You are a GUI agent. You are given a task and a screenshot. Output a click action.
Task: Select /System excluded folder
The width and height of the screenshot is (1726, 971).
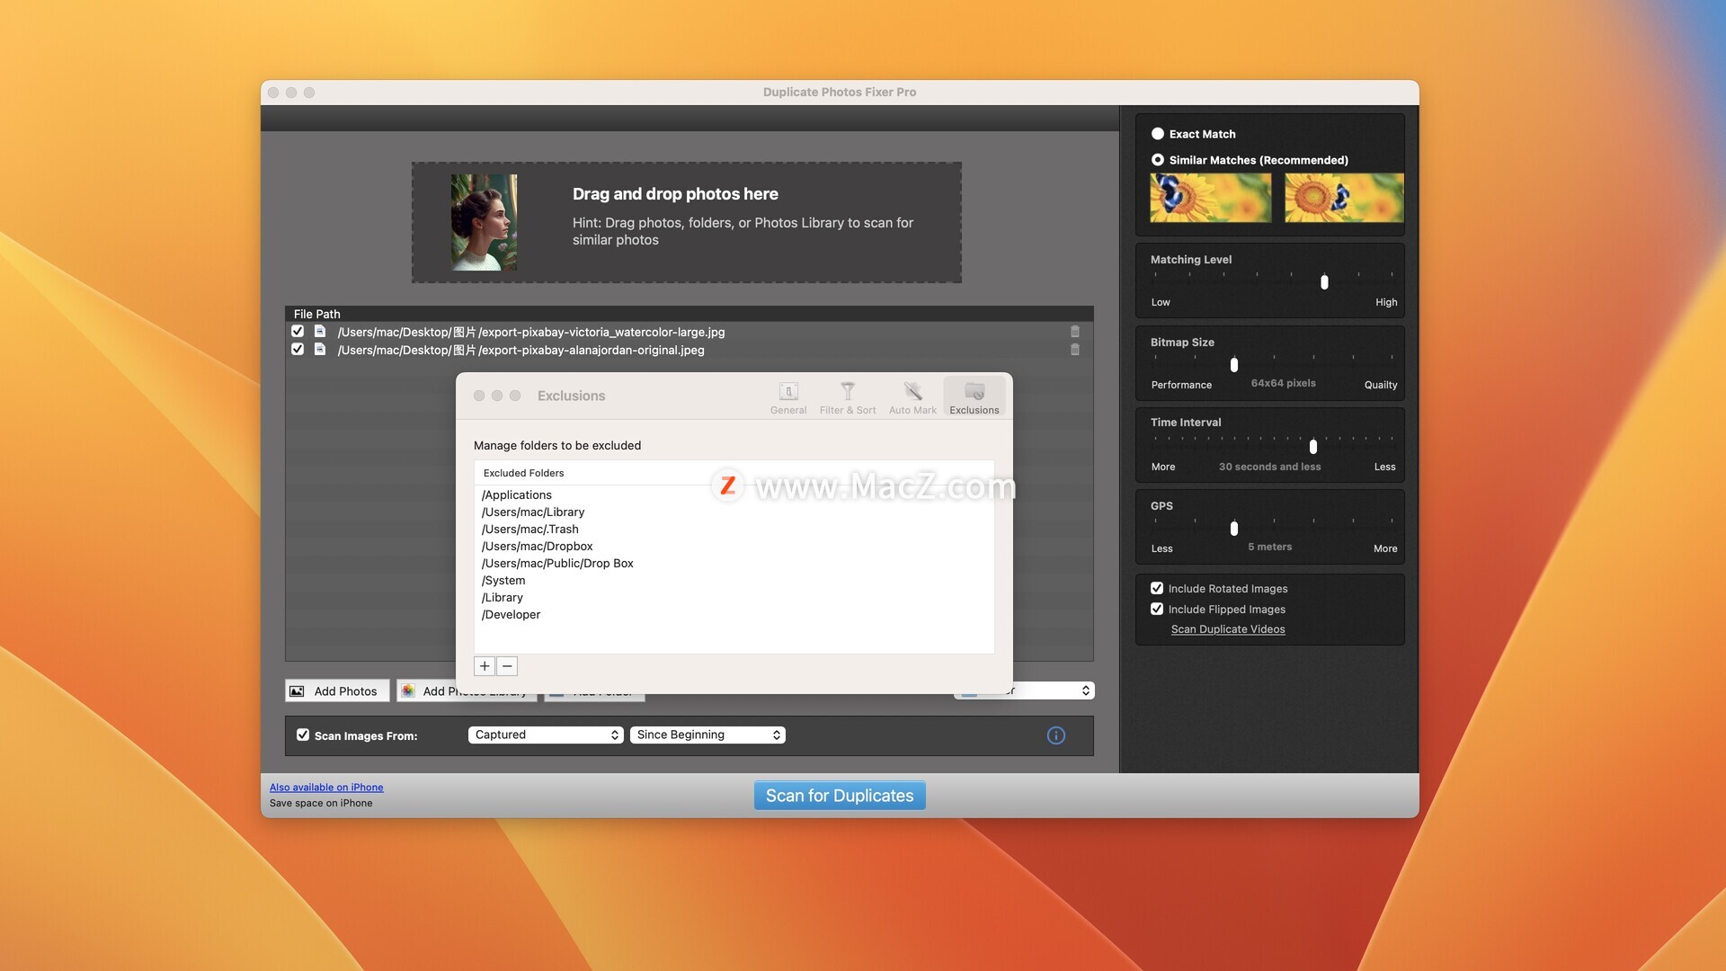click(x=734, y=581)
